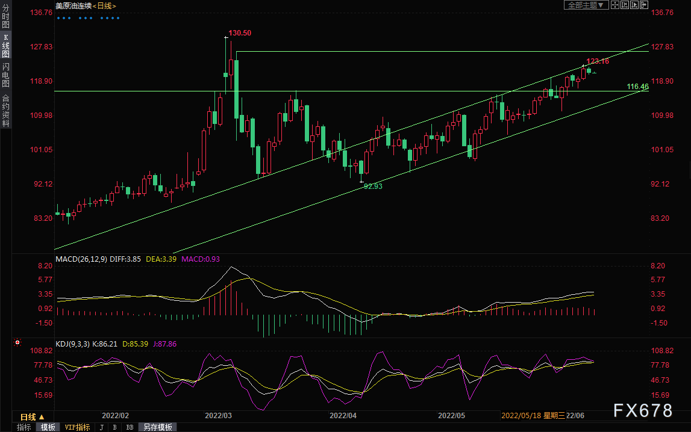Click the J:87.86 value
This screenshot has height=432, width=691.
tap(164, 344)
